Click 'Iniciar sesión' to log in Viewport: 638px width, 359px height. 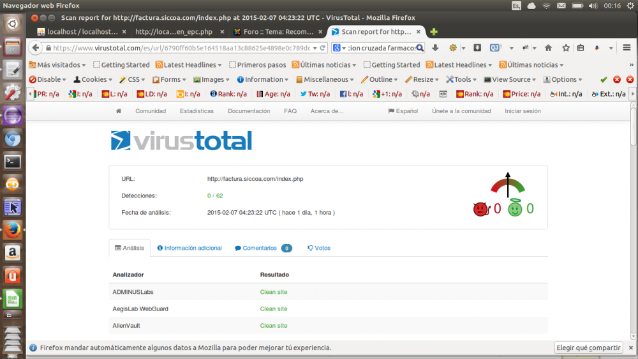(523, 111)
